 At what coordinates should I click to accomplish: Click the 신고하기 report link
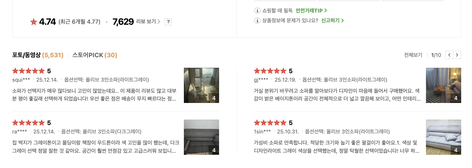pos(332,21)
